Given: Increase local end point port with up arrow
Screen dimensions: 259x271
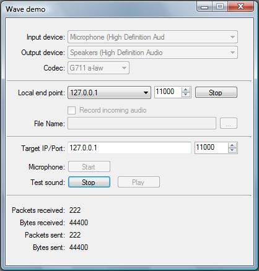Looking at the screenshot, I should [186, 90].
